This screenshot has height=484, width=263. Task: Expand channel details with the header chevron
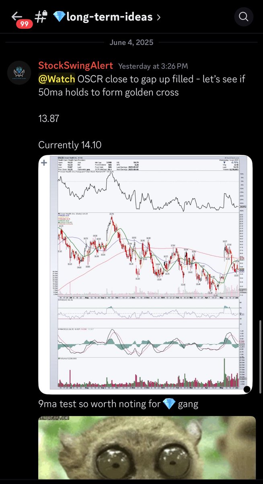[x=158, y=17]
